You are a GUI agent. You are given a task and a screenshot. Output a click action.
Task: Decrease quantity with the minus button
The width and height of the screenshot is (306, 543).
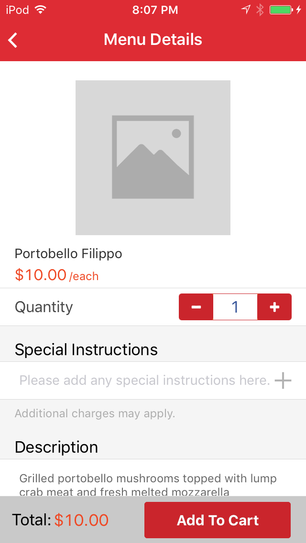point(196,307)
